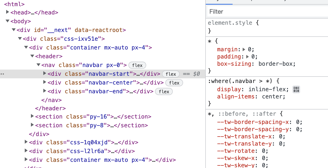Expand the section with class py-16
Image resolution: width=328 pixels, height=168 pixels.
(32, 116)
